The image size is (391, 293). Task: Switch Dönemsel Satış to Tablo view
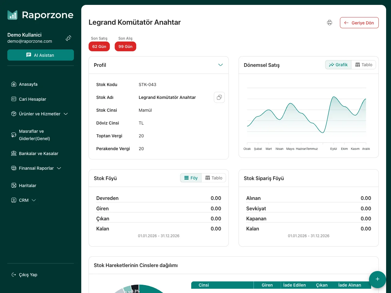tap(364, 65)
